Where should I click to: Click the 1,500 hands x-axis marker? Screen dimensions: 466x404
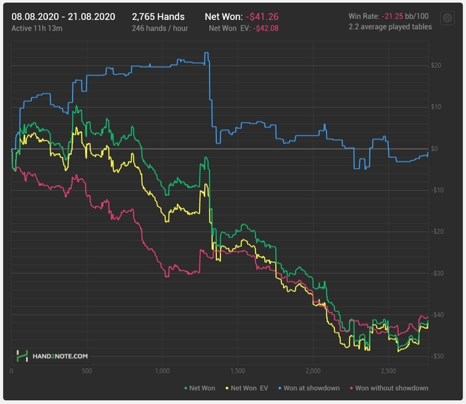pos(238,370)
